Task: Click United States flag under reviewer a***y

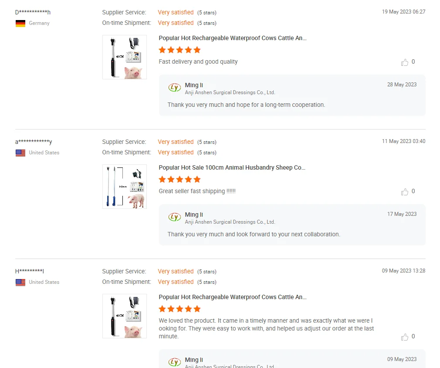Action: tap(20, 153)
